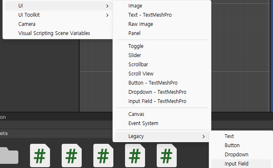Screen dimensions: 273x168
Task: Add a Scrollbar element
Action: click(162, 65)
